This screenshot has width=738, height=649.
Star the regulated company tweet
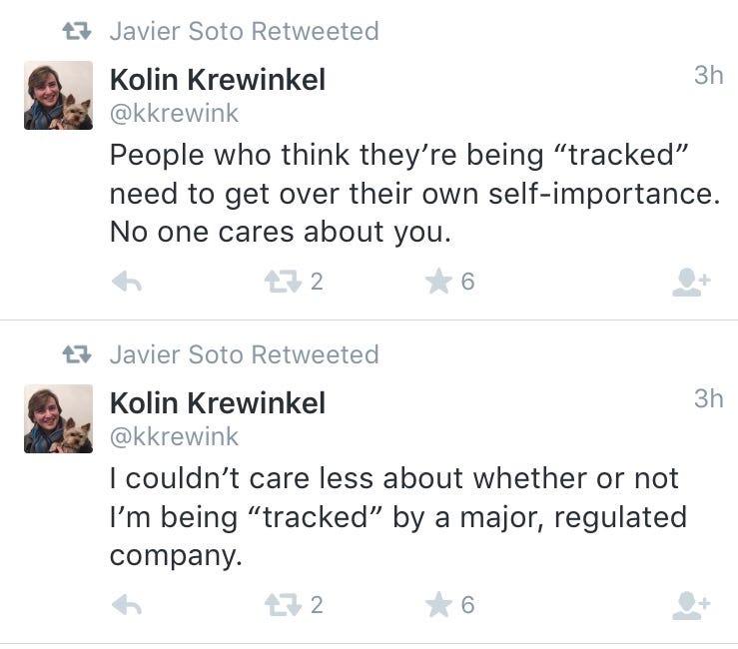pos(438,605)
